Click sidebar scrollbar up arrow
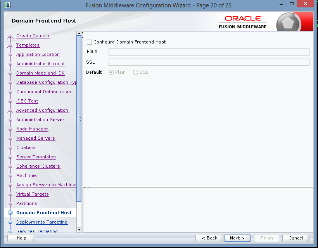Viewport: 318px width, 248px height. [79, 33]
